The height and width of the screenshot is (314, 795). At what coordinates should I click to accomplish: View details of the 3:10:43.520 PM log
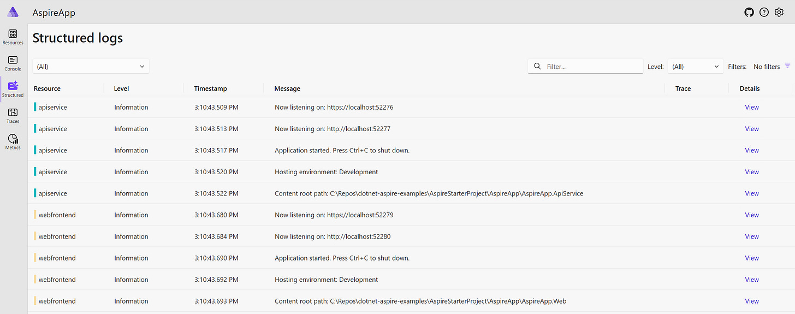pyautogui.click(x=752, y=172)
